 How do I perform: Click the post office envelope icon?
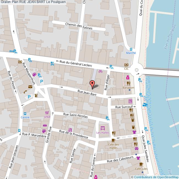click(x=30, y=87)
